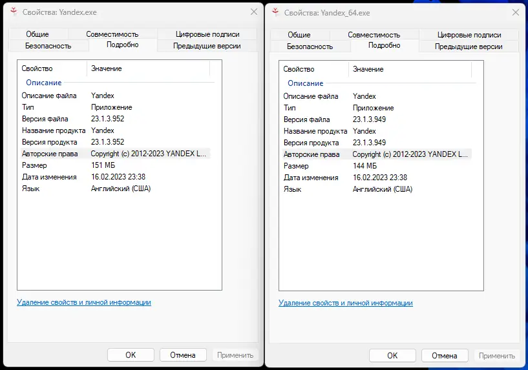Click the Yandex_64.exe title bar icon
This screenshot has height=370, width=528.
(x=276, y=12)
